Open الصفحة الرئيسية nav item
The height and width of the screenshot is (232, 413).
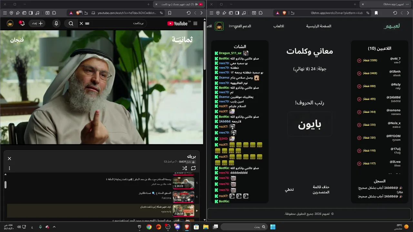319,26
